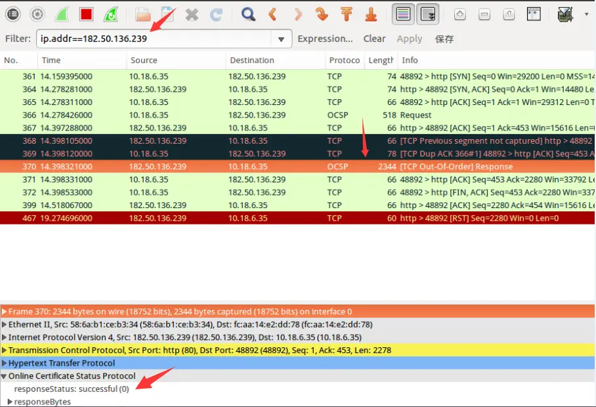This screenshot has height=407, width=596.
Task: Jump to the last packet down arrow
Action: pos(371,14)
